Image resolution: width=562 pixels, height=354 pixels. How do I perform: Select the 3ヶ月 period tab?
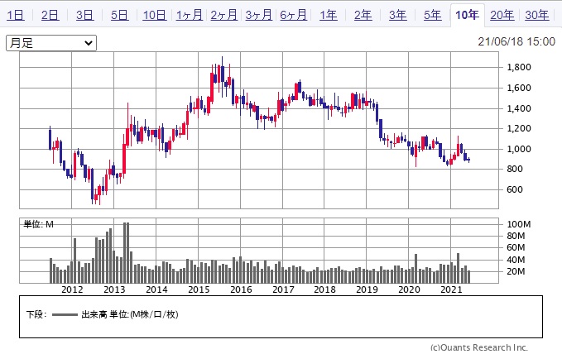[x=259, y=15]
